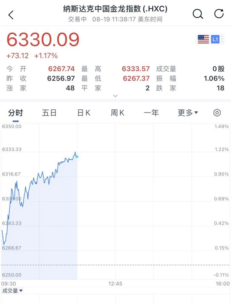Tap the US flag market icon
The width and height of the screenshot is (231, 303).
click(203, 39)
